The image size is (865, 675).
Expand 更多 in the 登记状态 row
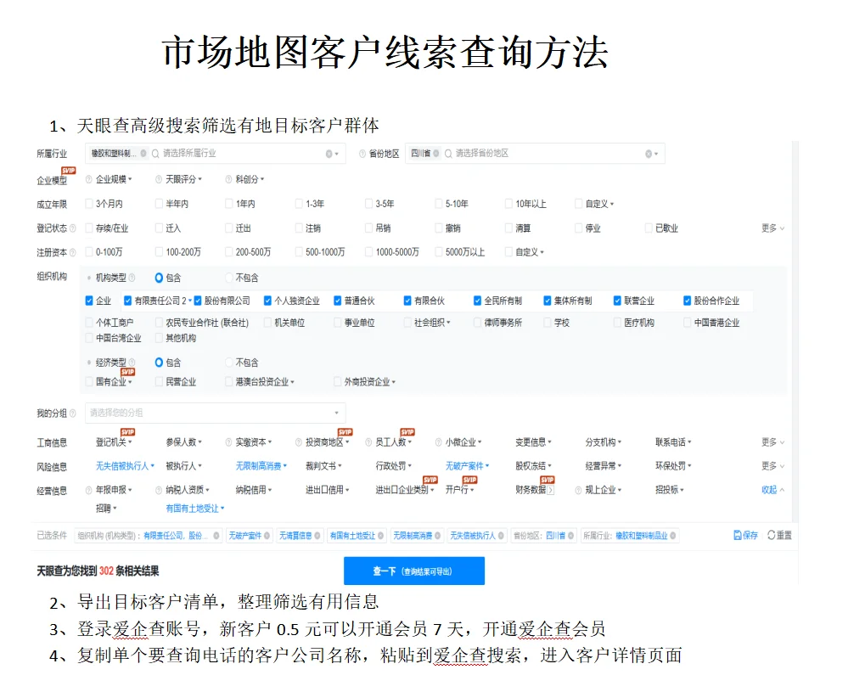point(772,228)
